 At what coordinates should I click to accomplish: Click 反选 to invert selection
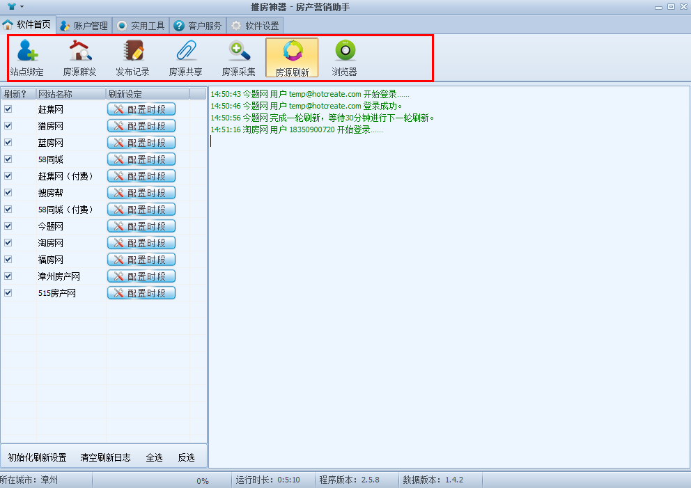pyautogui.click(x=187, y=457)
